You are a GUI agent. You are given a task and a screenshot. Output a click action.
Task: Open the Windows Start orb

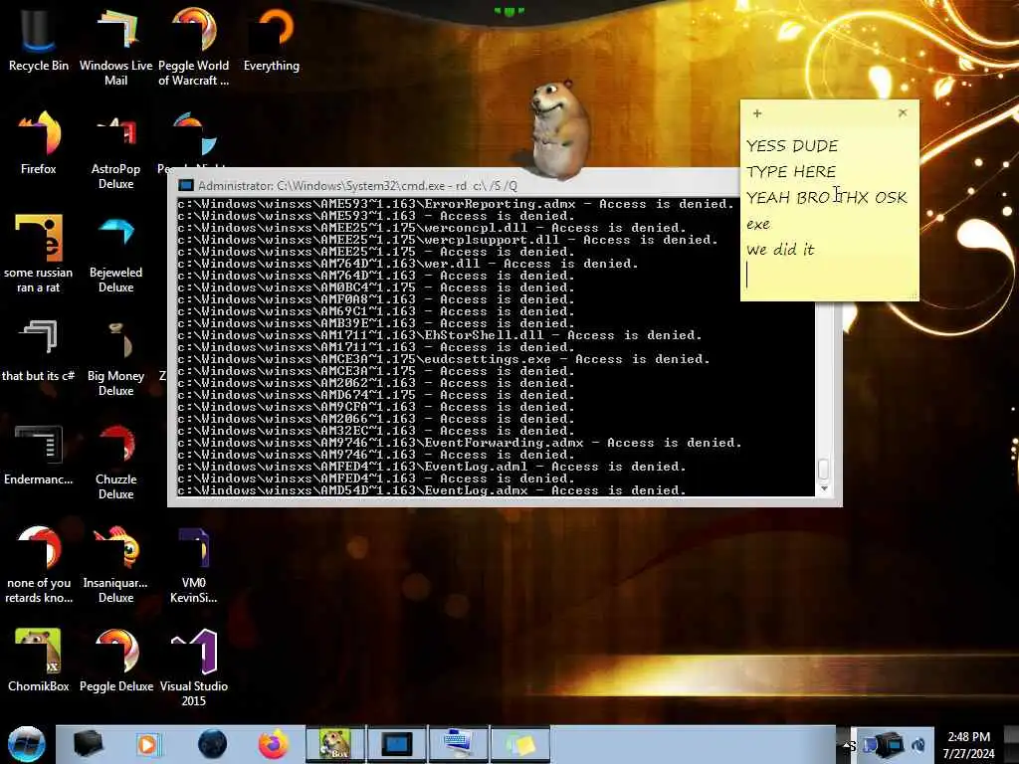(x=27, y=744)
